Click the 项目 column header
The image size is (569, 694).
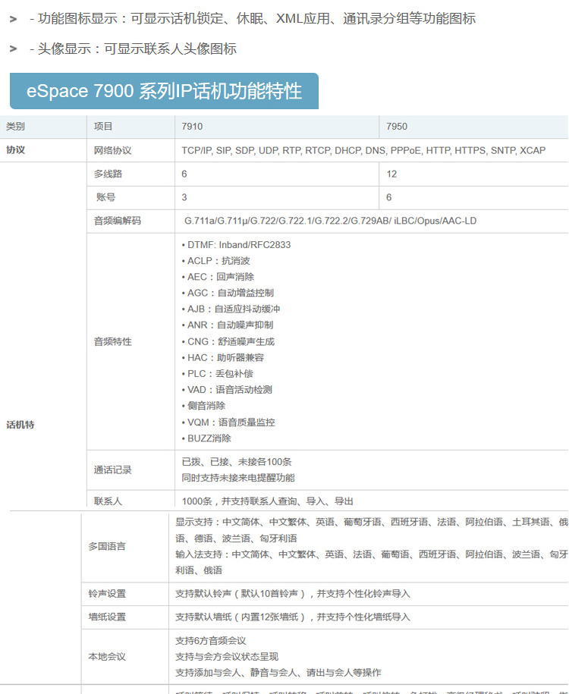coord(103,127)
